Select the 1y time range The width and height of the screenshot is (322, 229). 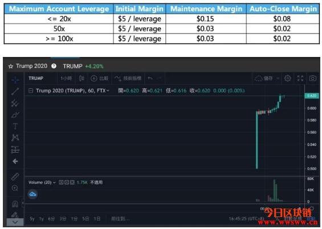41,219
